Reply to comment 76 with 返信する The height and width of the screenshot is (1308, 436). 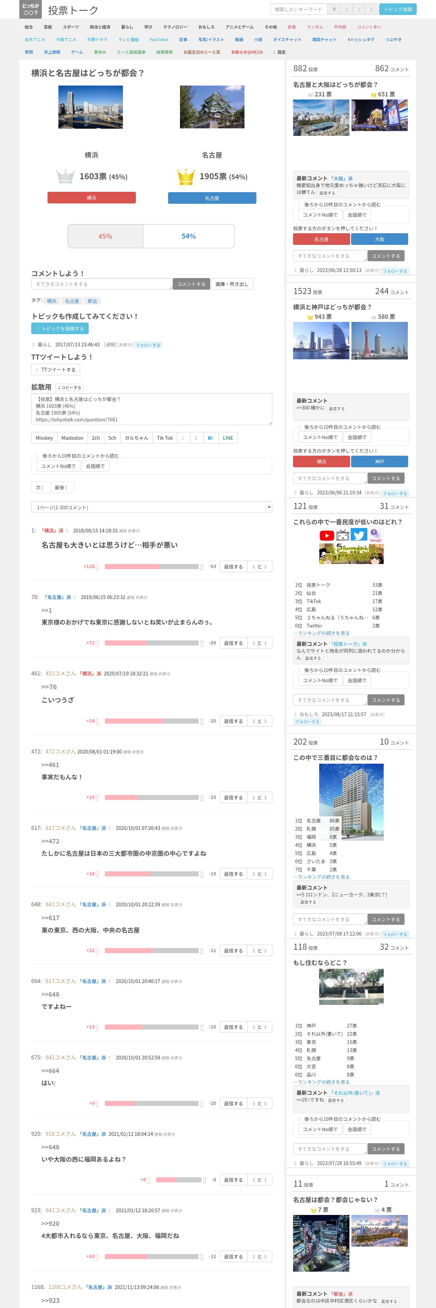point(234,643)
